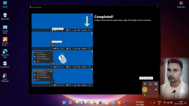Select lively_setup file on the desktop
The height and width of the screenshot is (106, 189).
click(181, 4)
